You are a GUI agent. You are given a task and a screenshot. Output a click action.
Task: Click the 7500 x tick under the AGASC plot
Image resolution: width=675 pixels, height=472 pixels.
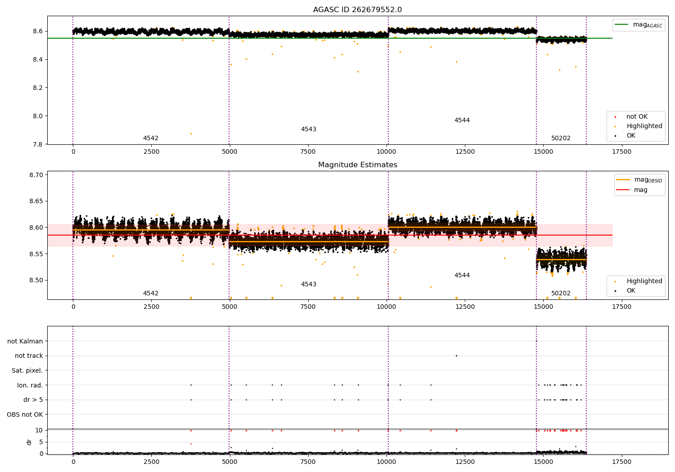(308, 152)
